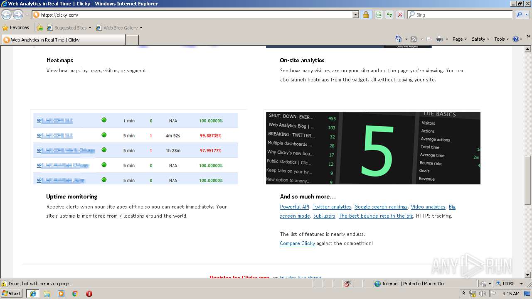The width and height of the screenshot is (532, 299).
Task: Expand the Suggested Sites dropdown
Action: click(x=90, y=28)
